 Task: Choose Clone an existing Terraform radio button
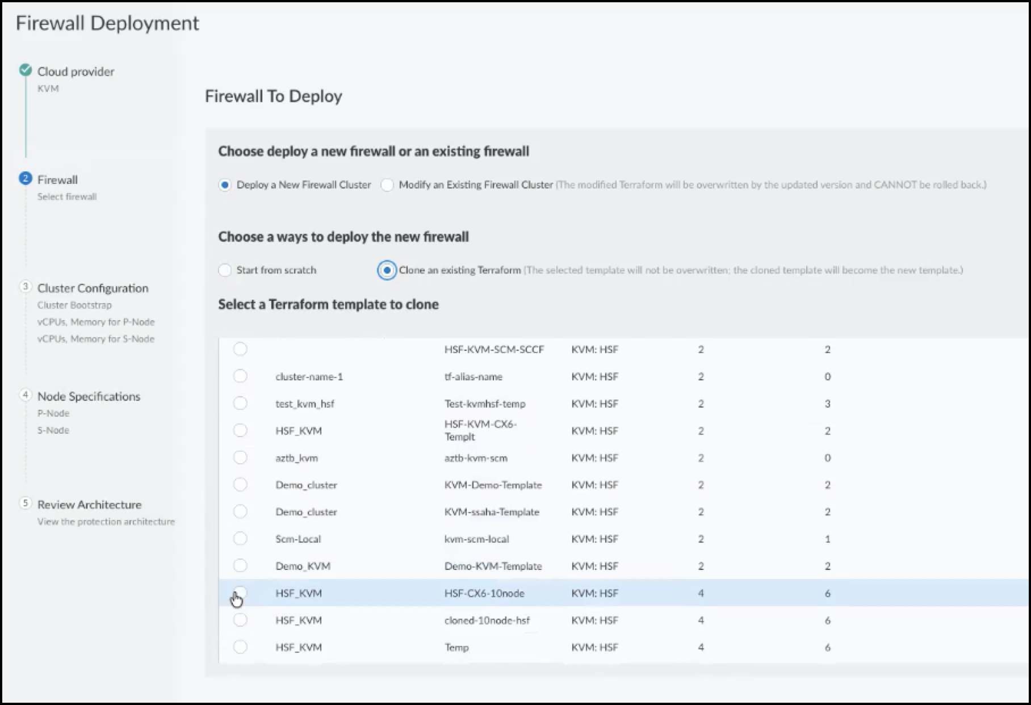pyautogui.click(x=387, y=270)
